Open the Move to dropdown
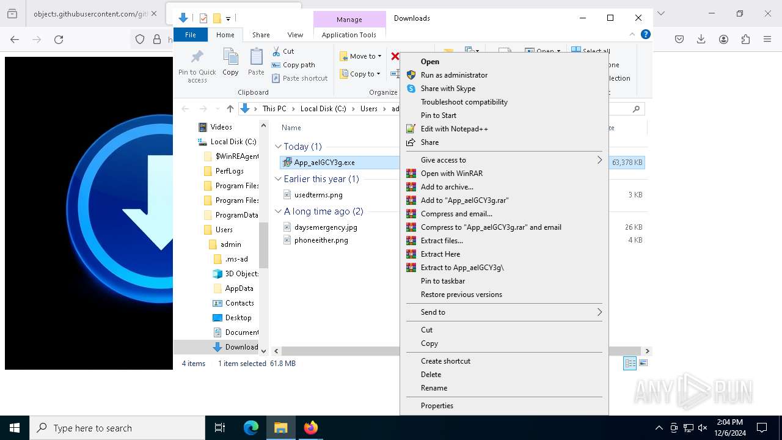Viewport: 782px width, 440px height. point(360,56)
